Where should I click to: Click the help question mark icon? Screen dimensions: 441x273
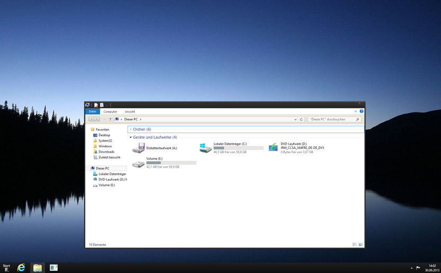(x=362, y=111)
